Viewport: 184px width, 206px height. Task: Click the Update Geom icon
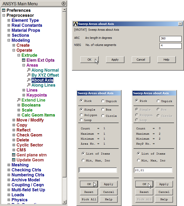(x=14, y=160)
